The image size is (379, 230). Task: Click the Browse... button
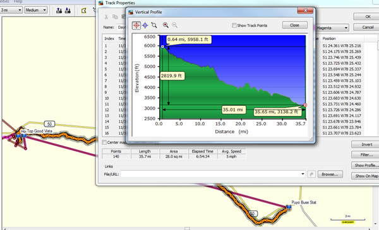(x=330, y=174)
